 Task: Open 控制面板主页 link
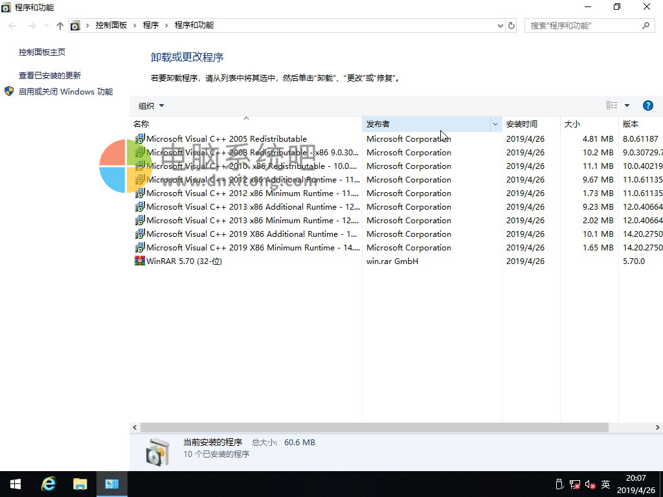pyautogui.click(x=42, y=52)
